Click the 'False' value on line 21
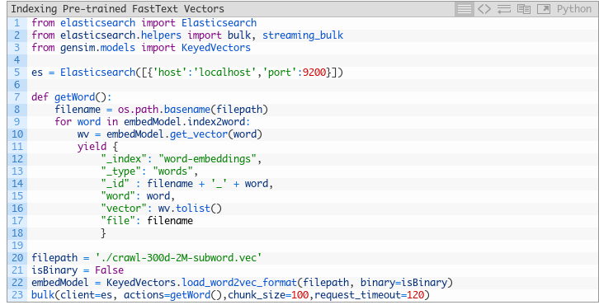 [x=109, y=270]
